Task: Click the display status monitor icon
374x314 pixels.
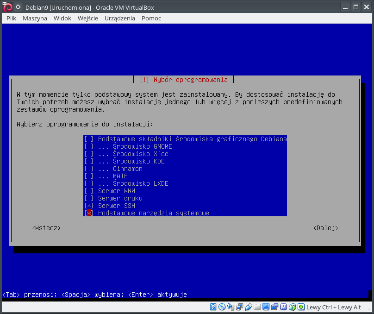Action: (x=266, y=307)
